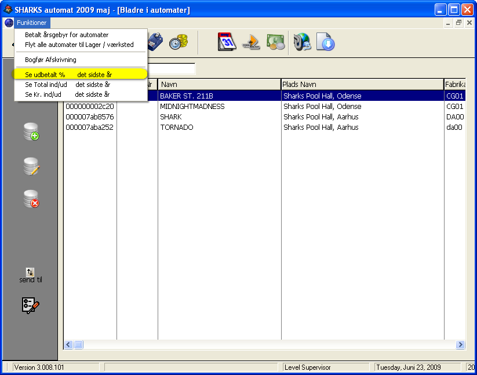Viewport: 477px width, 375px height.
Task: Open the calendar icon showing 31
Action: coord(227,42)
